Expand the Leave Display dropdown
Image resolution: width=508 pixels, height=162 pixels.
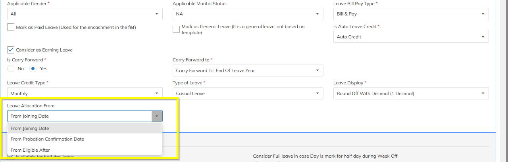click(x=411, y=93)
